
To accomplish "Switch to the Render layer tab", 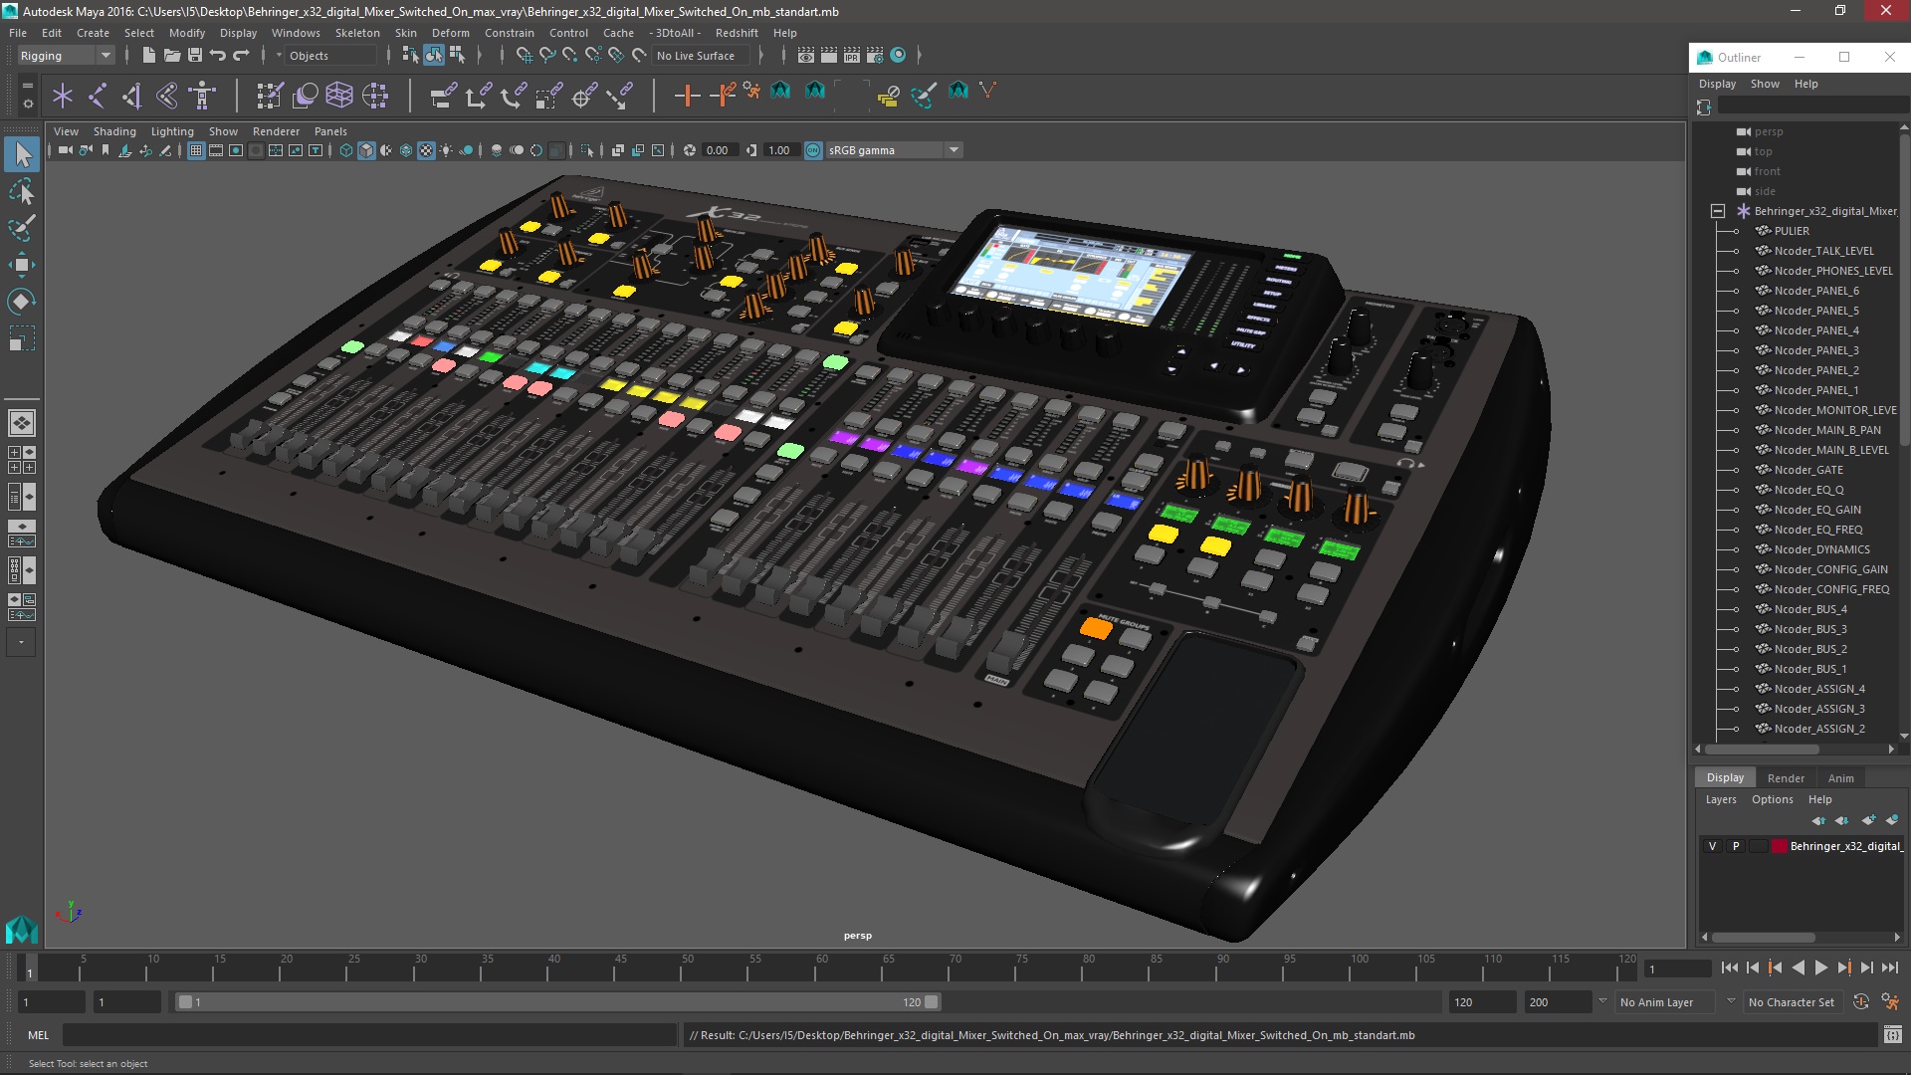I will coord(1786,778).
